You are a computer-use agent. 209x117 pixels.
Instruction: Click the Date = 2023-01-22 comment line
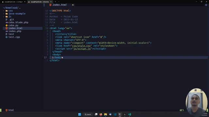[x=64, y=19]
